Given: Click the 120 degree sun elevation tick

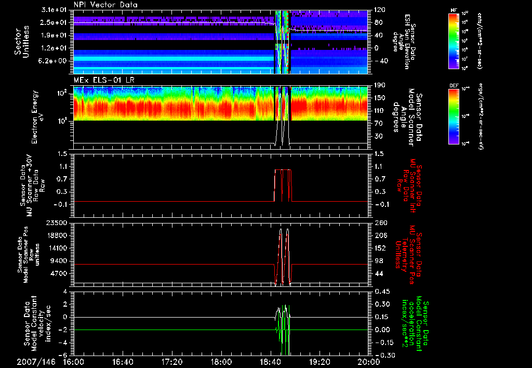Looking at the screenshot, I should pos(380,10).
